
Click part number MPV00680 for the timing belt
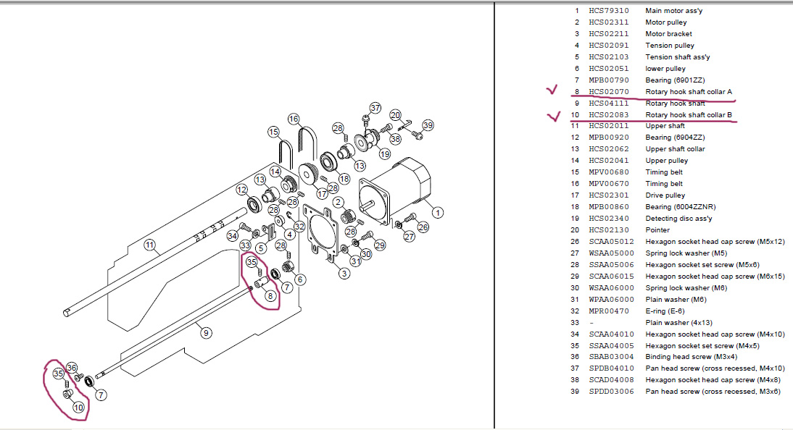(x=609, y=172)
